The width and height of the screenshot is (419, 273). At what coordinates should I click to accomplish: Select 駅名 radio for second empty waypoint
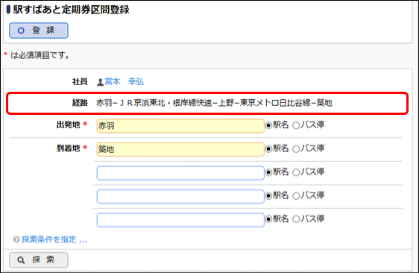coord(268,195)
